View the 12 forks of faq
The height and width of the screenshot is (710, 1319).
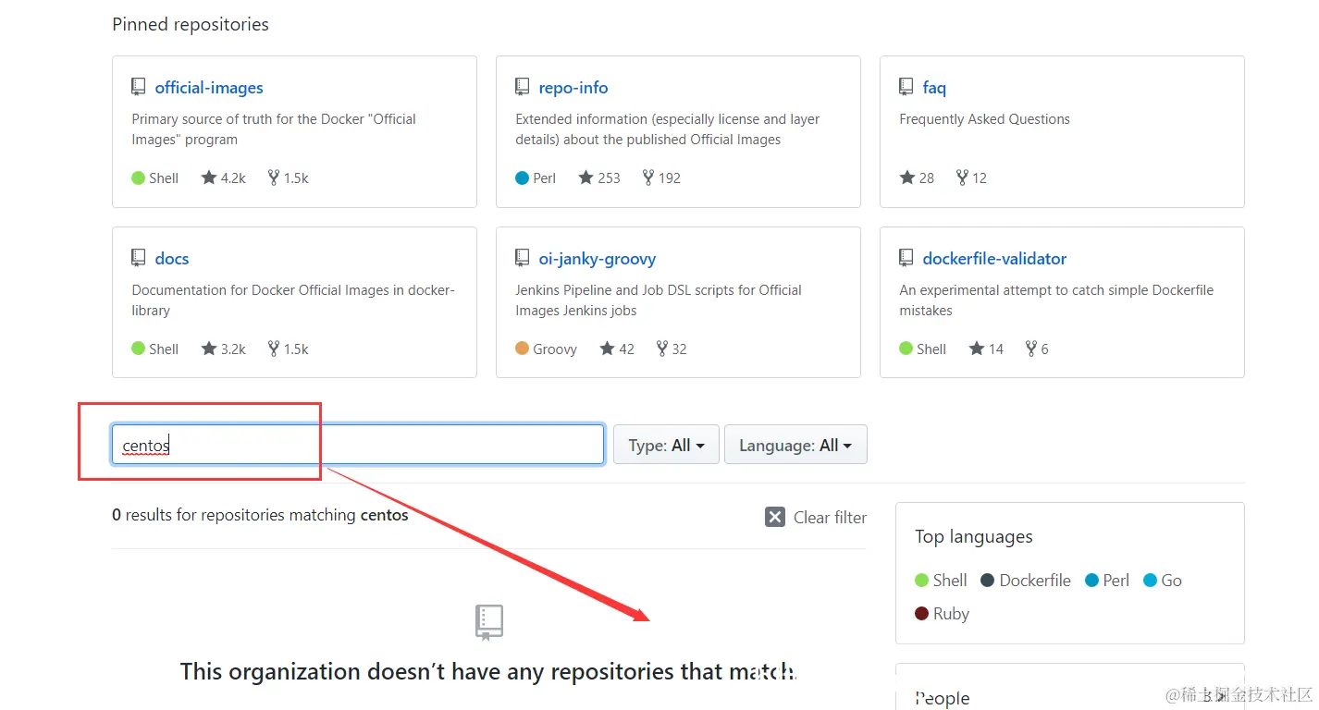coord(971,177)
